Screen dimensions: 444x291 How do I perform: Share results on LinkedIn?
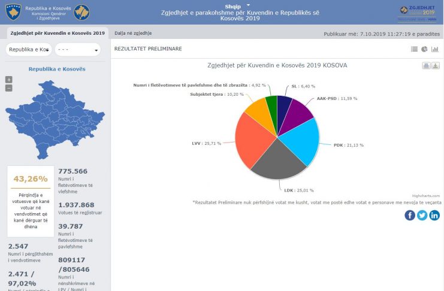[x=434, y=215]
